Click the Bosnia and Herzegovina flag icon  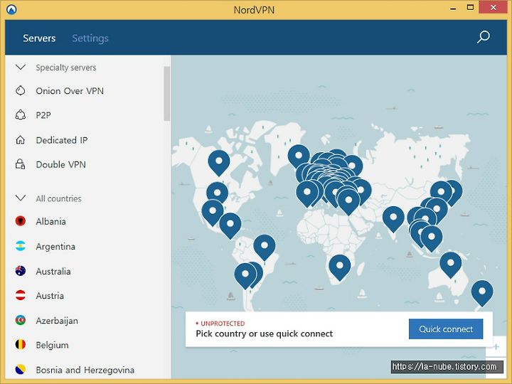tap(20, 369)
